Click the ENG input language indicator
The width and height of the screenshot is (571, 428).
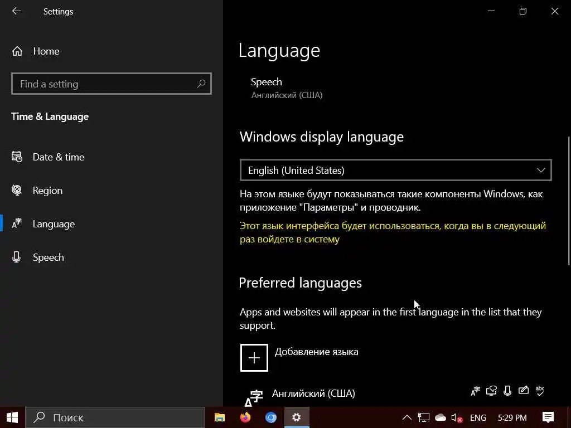pyautogui.click(x=478, y=418)
